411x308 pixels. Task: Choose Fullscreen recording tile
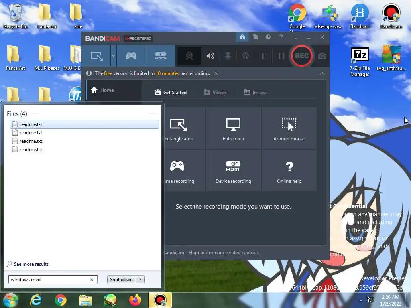[x=233, y=128]
